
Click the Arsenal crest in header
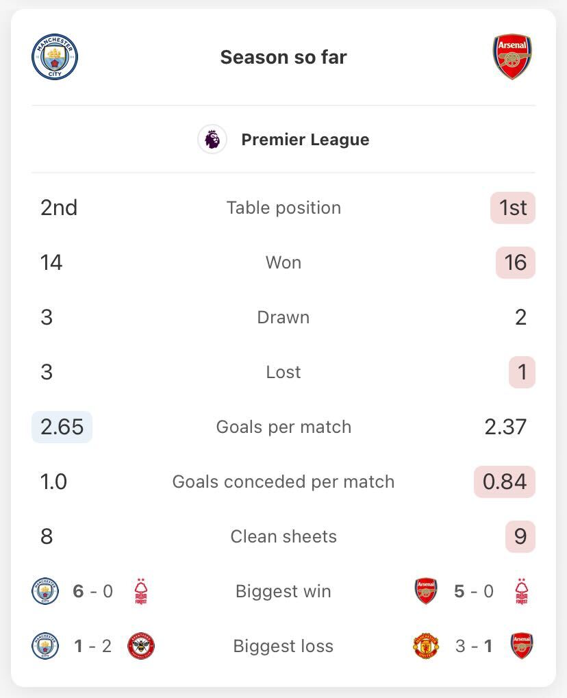pos(512,57)
